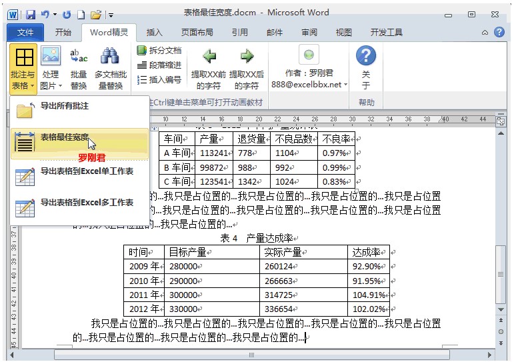Image resolution: width=514 pixels, height=362 pixels.
Task: Click 提取XX前的字符 left arrow icon
Action: click(209, 57)
